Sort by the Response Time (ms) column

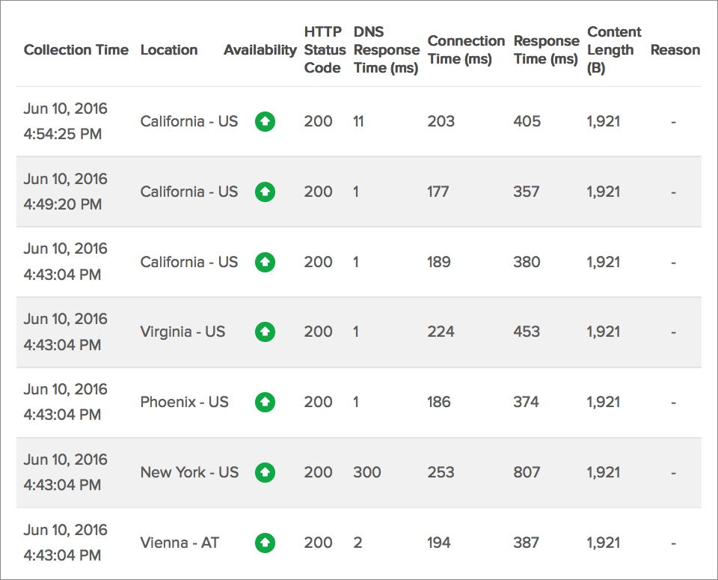click(x=545, y=49)
